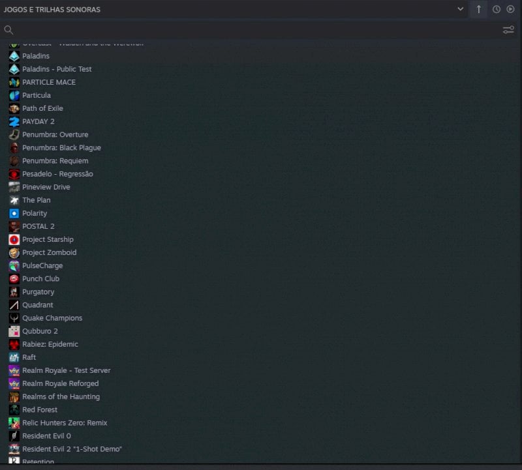Click the play-circle ready-to-play filter icon
Image resolution: width=522 pixels, height=470 pixels.
coord(510,9)
